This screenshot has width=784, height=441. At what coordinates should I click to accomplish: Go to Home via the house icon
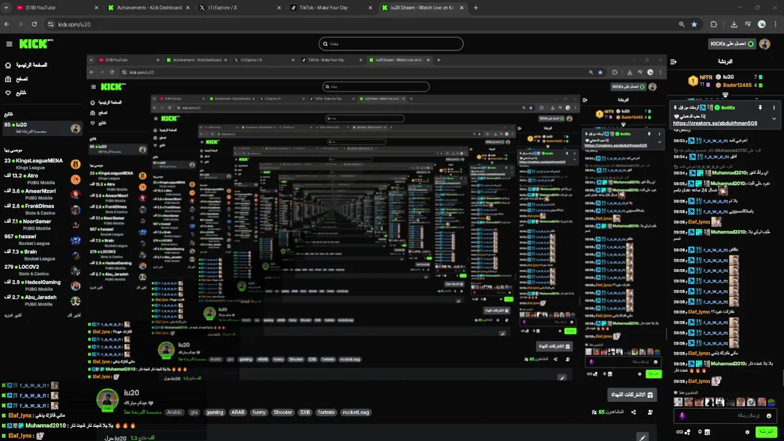click(x=8, y=65)
